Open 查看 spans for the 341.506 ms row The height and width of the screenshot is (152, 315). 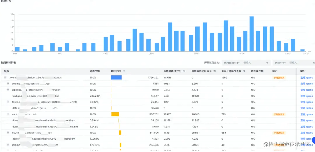(x=307, y=133)
